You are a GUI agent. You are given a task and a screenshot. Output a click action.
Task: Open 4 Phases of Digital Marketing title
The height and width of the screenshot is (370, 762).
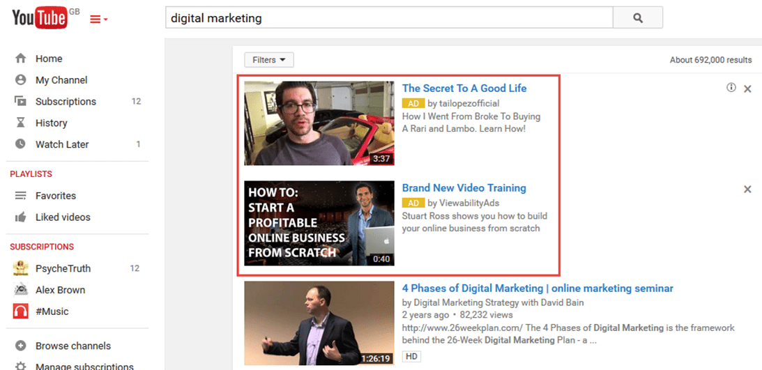[x=538, y=288]
